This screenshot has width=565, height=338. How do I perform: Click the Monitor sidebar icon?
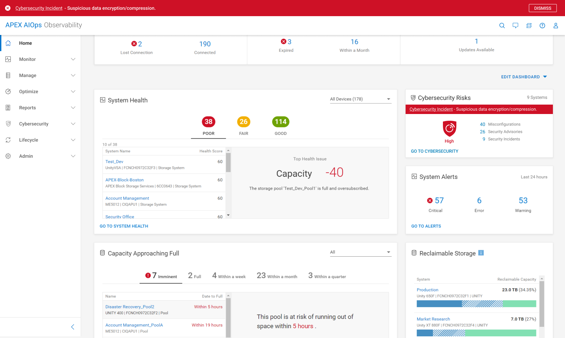pyautogui.click(x=8, y=59)
